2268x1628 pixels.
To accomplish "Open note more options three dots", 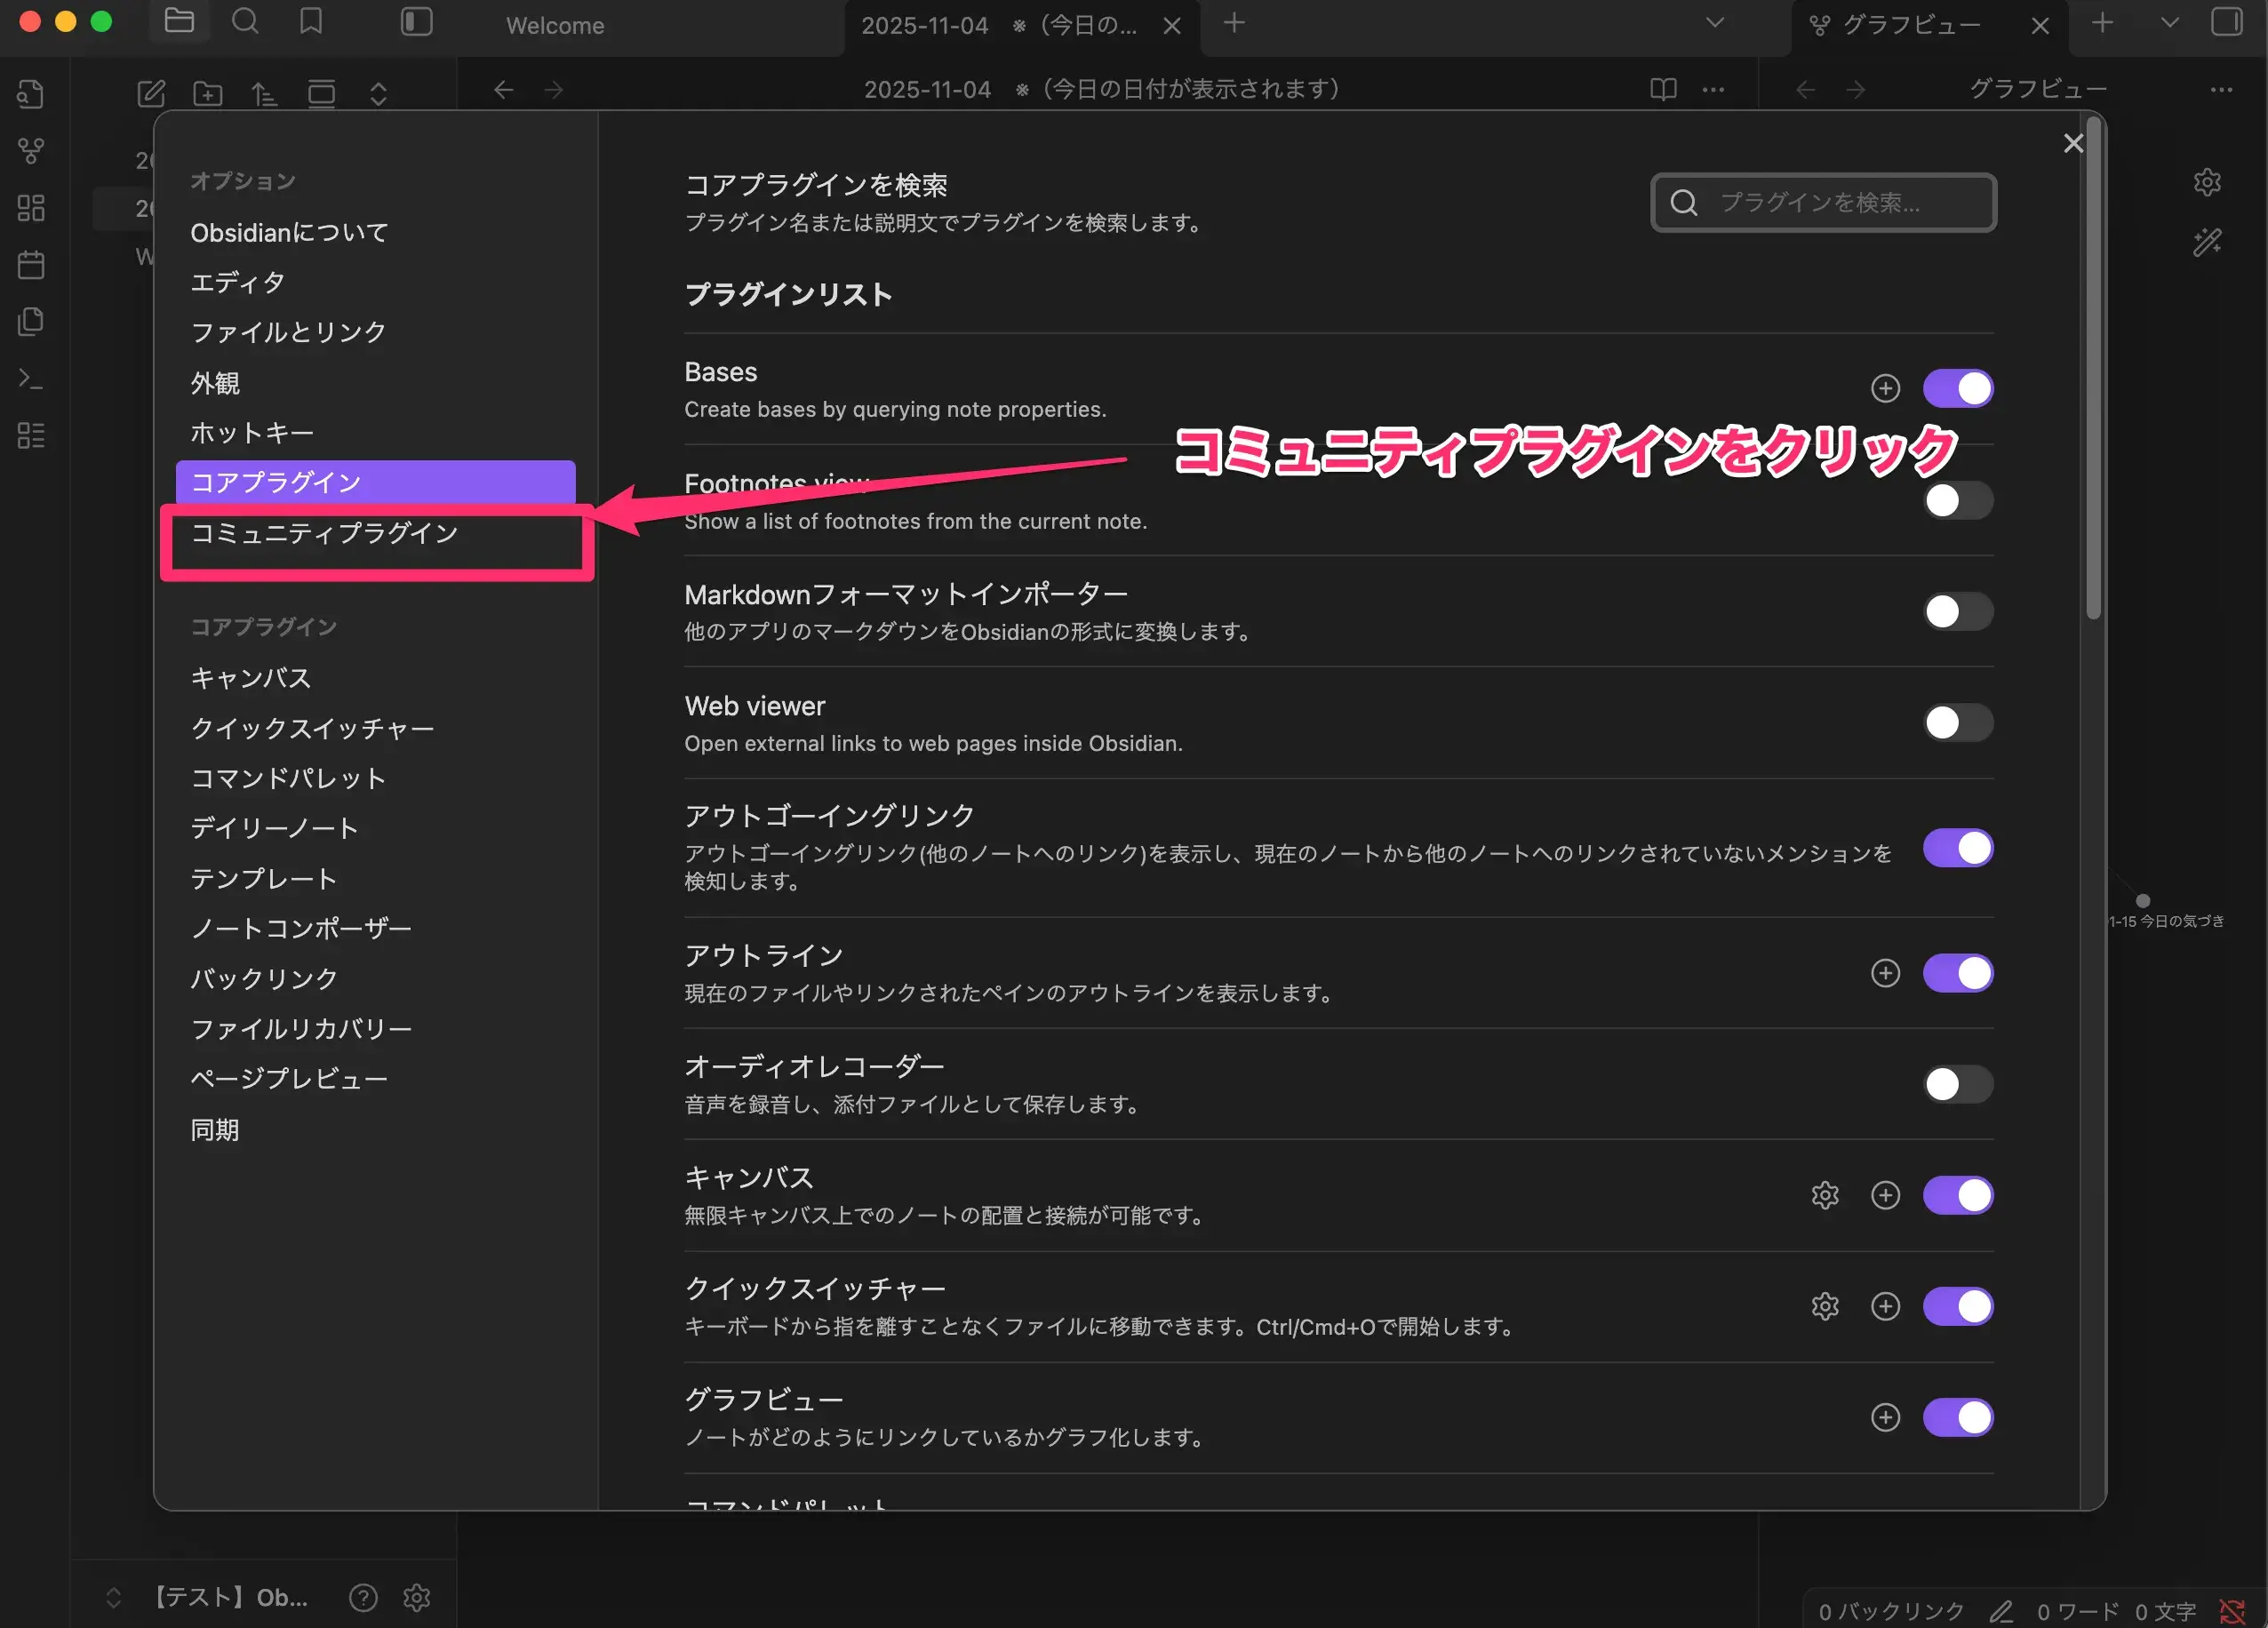I will click(1713, 89).
